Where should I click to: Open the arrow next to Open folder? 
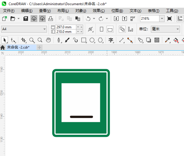point(19,19)
